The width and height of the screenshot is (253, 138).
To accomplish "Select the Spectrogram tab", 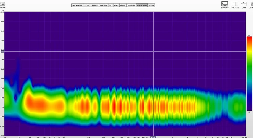I will (141, 5).
